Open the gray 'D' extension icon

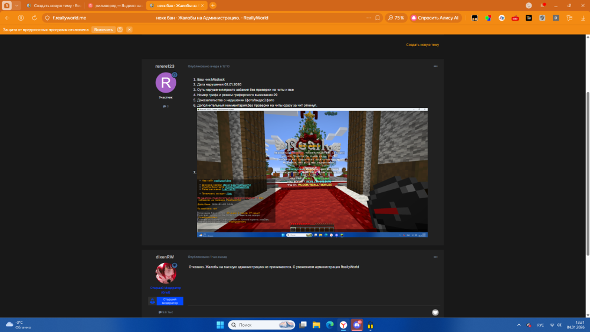click(x=556, y=18)
